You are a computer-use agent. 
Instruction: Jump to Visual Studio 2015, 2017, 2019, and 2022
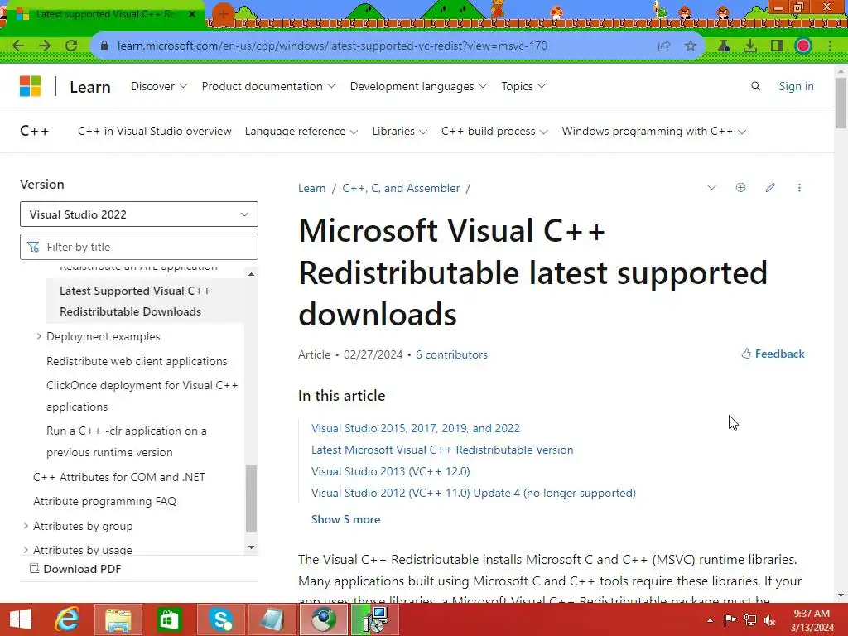(416, 428)
